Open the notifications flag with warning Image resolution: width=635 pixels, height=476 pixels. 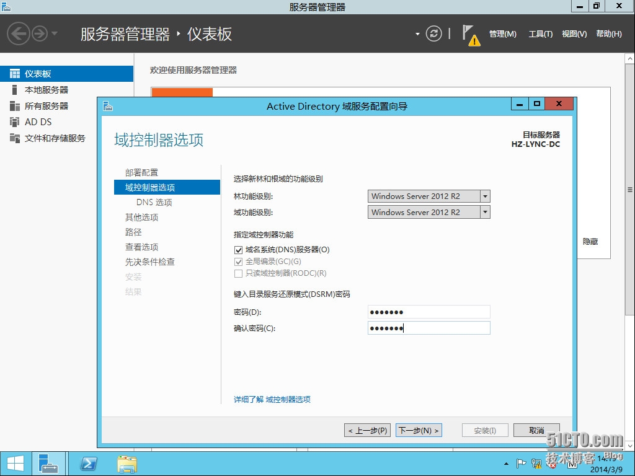[471, 35]
